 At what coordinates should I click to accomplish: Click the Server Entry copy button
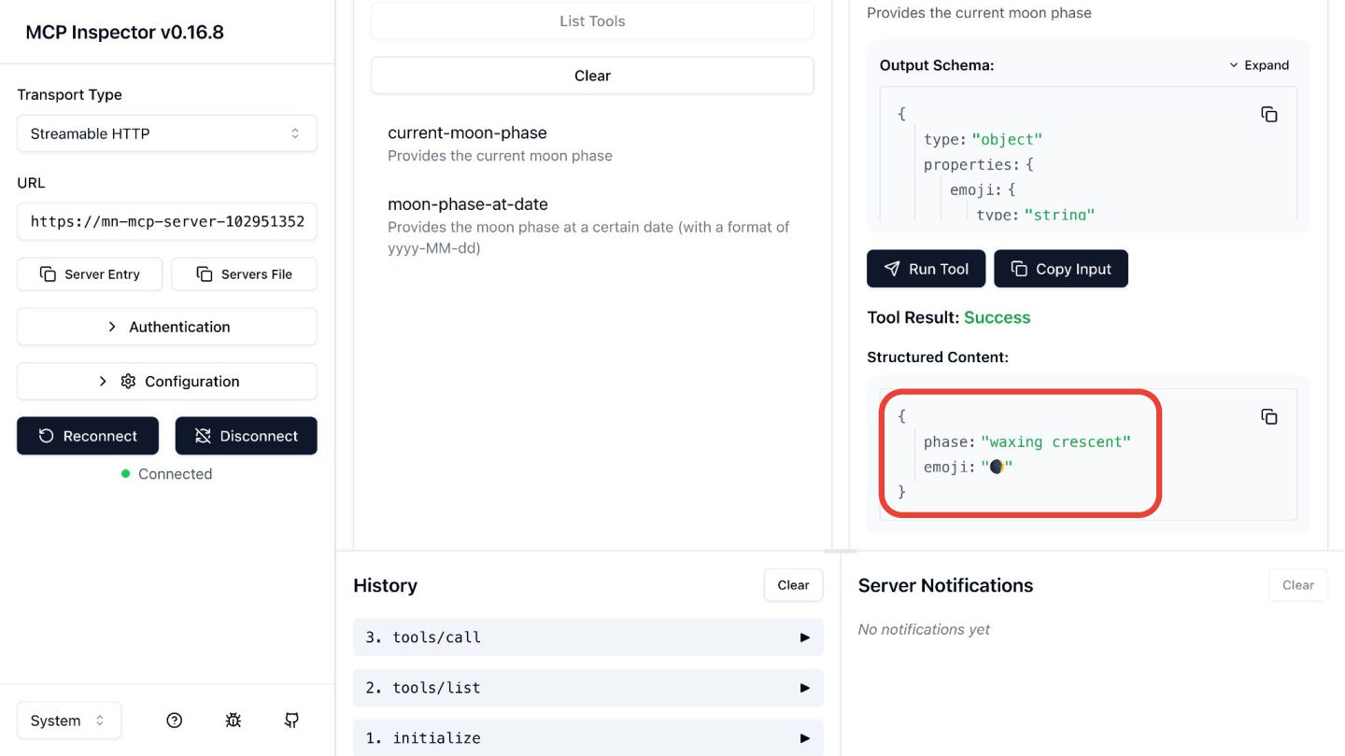pos(90,274)
